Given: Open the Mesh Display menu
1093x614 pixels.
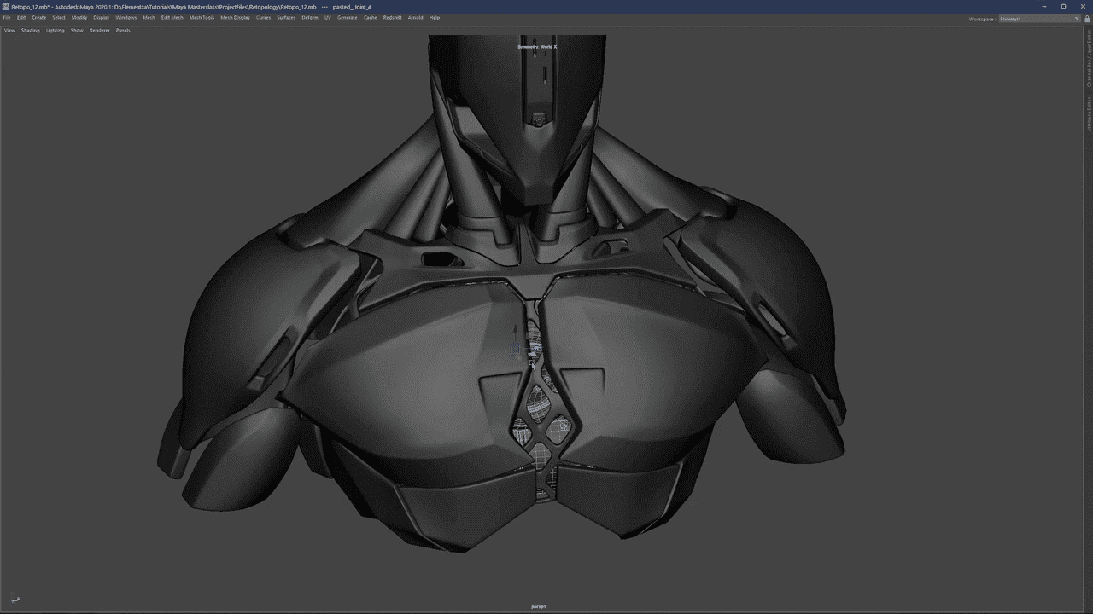Looking at the screenshot, I should [235, 17].
